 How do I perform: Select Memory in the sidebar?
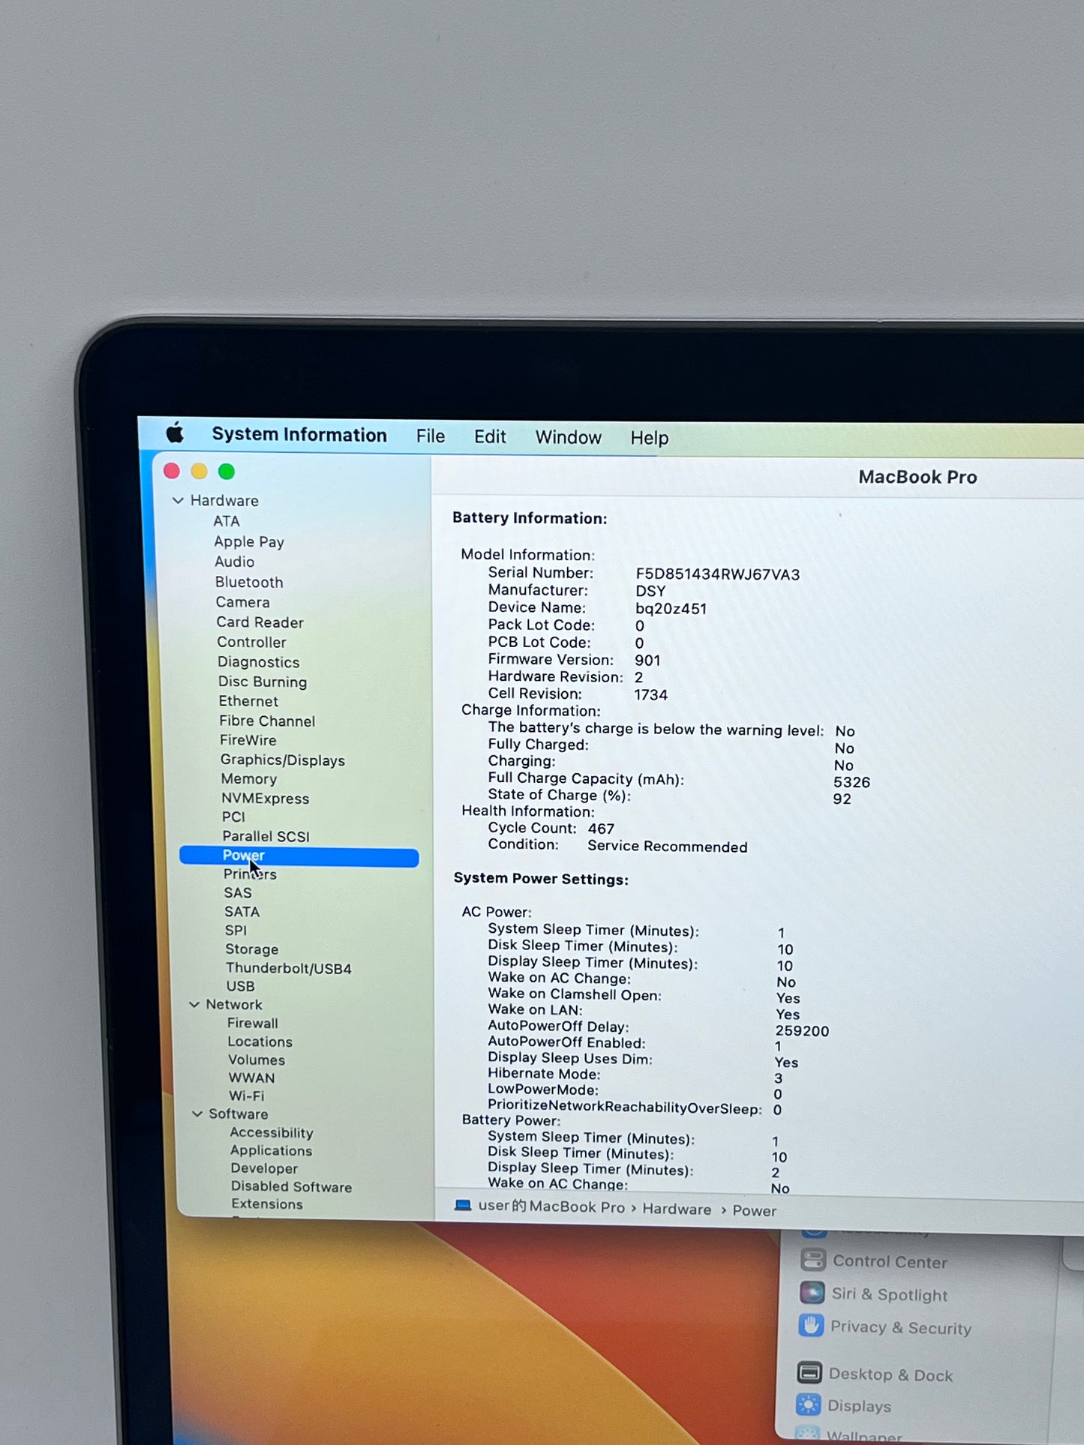[x=249, y=779]
